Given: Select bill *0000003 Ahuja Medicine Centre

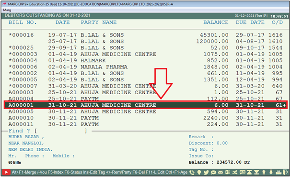Looking at the screenshot, I should [146, 54].
